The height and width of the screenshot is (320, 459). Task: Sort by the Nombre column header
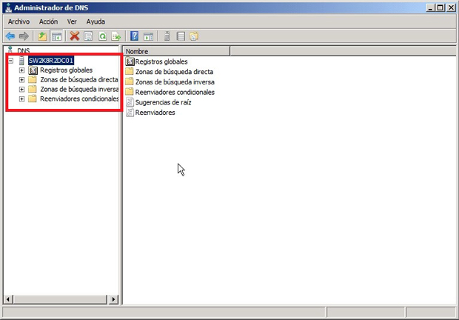pyautogui.click(x=176, y=52)
